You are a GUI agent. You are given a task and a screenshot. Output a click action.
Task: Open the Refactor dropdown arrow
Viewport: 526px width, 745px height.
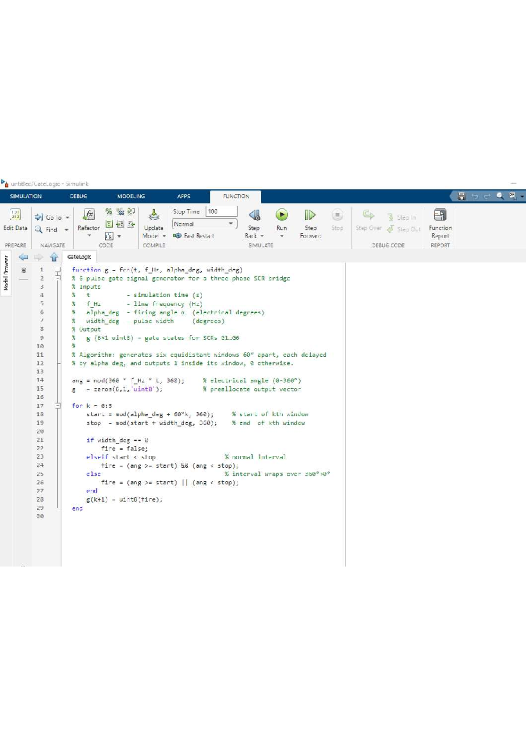tap(89, 236)
